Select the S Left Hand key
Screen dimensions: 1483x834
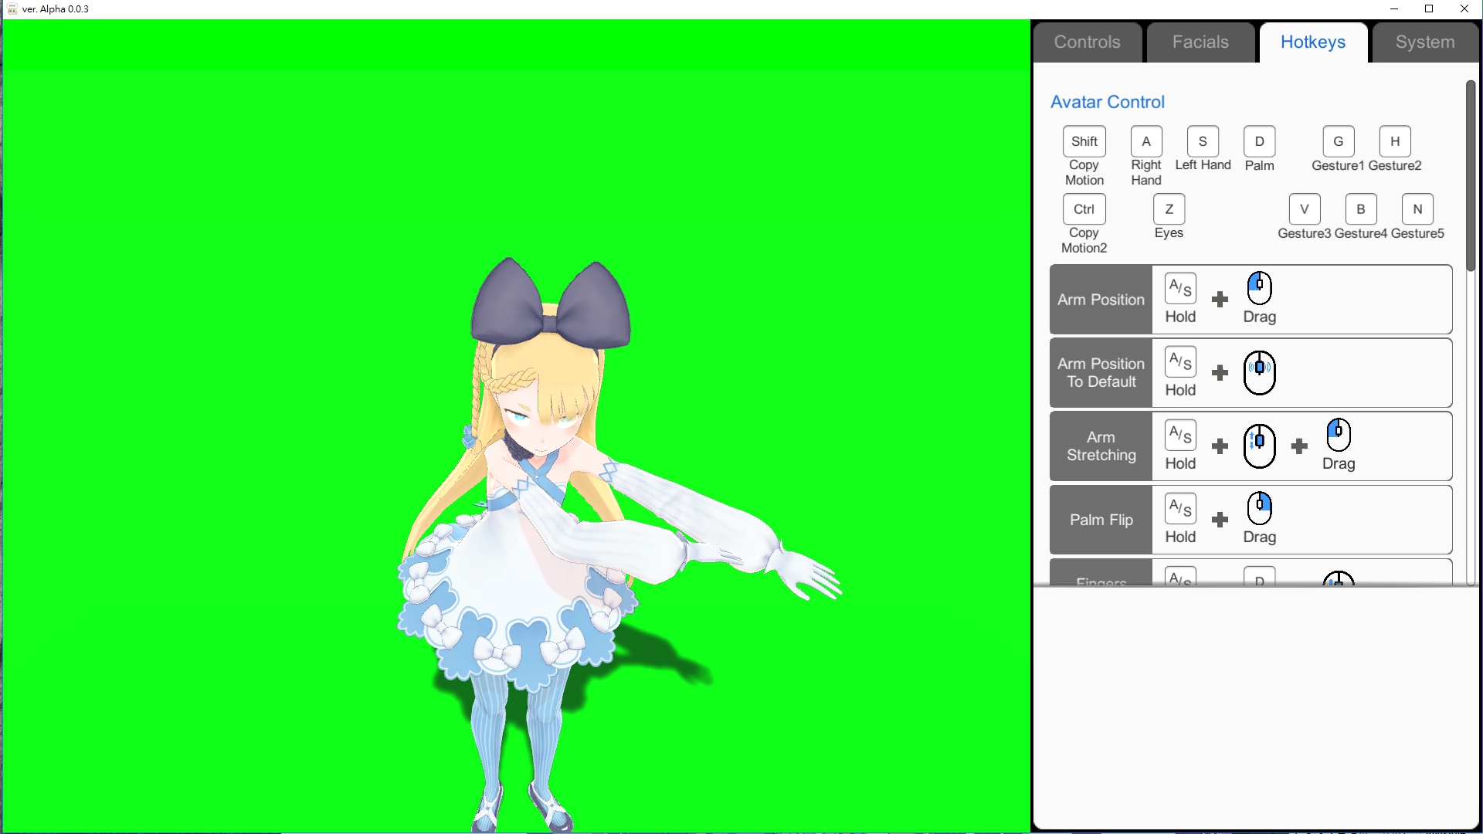(1203, 141)
